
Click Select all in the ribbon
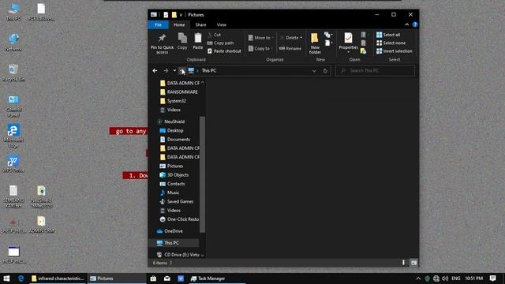pyautogui.click(x=388, y=35)
